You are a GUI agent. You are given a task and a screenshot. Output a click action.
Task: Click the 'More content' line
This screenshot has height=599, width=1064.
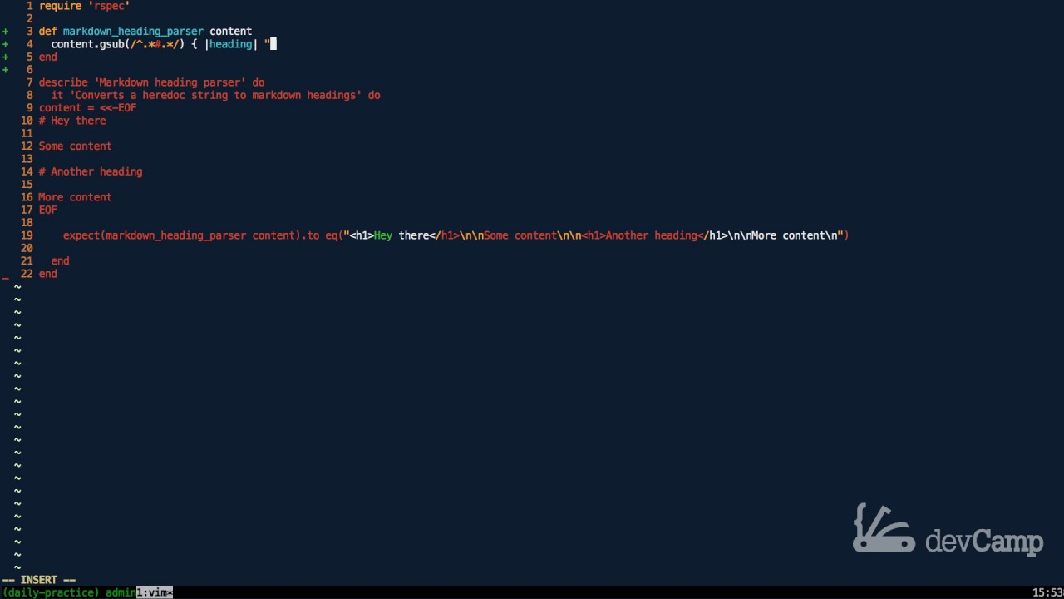click(x=75, y=197)
